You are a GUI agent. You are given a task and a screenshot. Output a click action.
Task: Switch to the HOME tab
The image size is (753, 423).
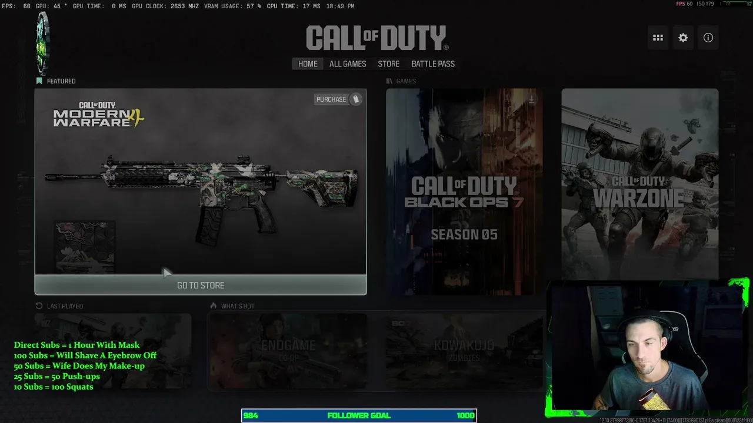(308, 64)
